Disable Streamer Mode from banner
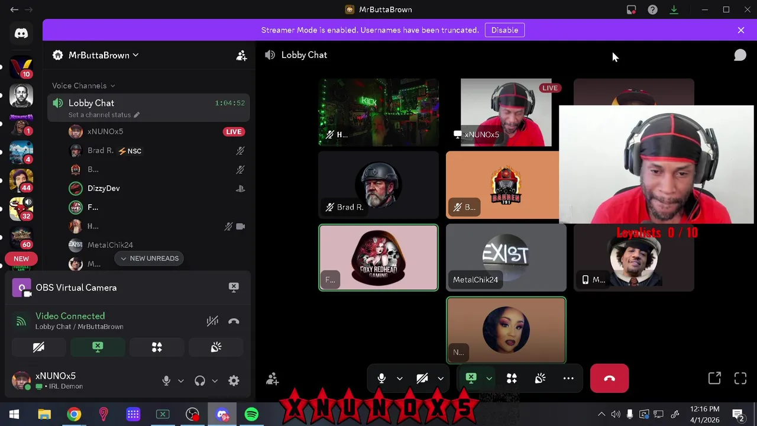This screenshot has width=757, height=426. click(504, 30)
